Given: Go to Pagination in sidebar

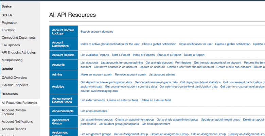Looking at the screenshot, I should (10, 23).
